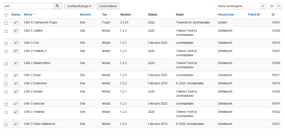Toggle status icon for Uikit 3 Slideportfolio
Screen dimensions: 285x137
(16, 63)
